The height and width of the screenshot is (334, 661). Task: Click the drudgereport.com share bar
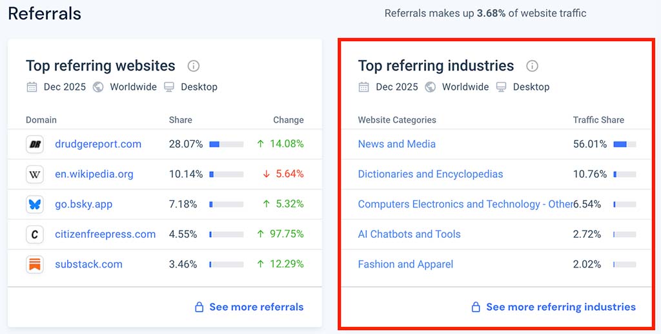(x=227, y=144)
